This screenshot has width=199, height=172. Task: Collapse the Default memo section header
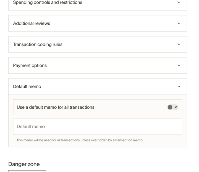98,87
